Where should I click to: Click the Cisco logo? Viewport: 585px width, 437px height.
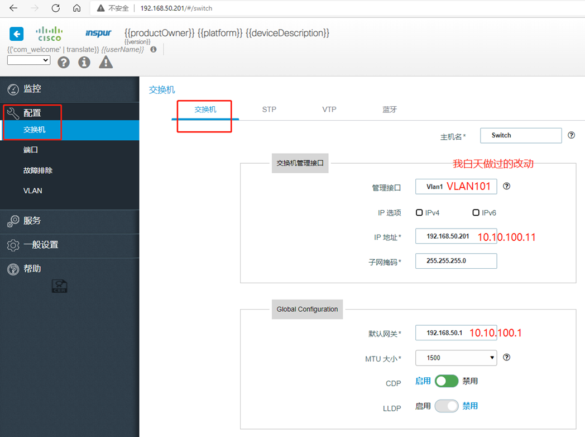pos(49,34)
